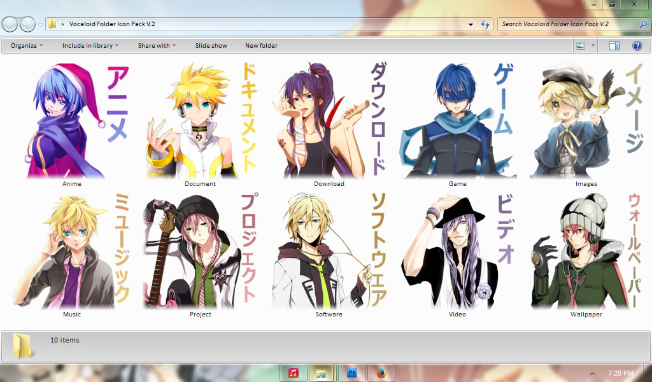Click the Images folder label
Image resolution: width=652 pixels, height=382 pixels.
[586, 184]
